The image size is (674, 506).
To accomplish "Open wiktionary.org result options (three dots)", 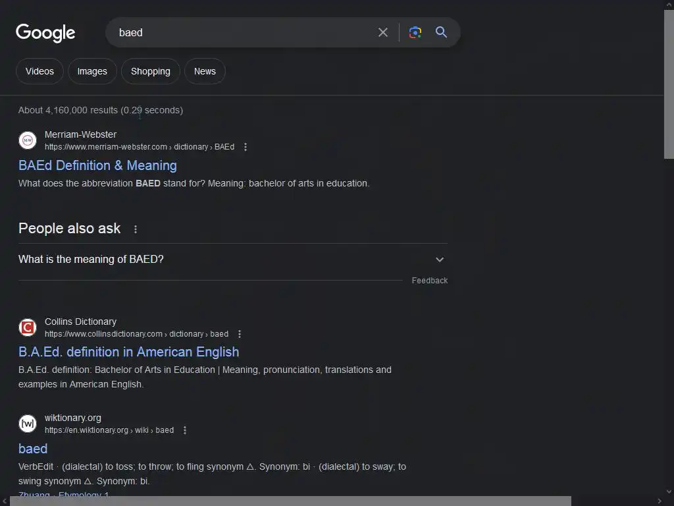I will pyautogui.click(x=185, y=430).
